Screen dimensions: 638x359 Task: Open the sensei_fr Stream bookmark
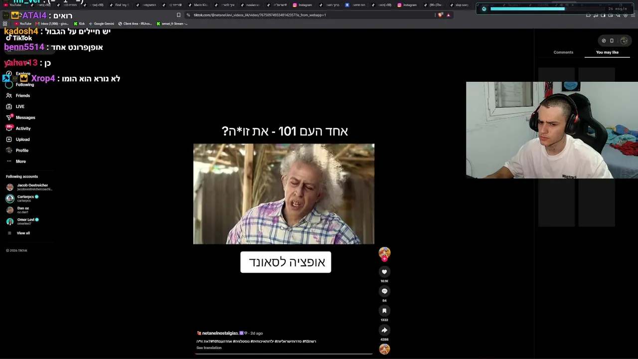(x=172, y=23)
